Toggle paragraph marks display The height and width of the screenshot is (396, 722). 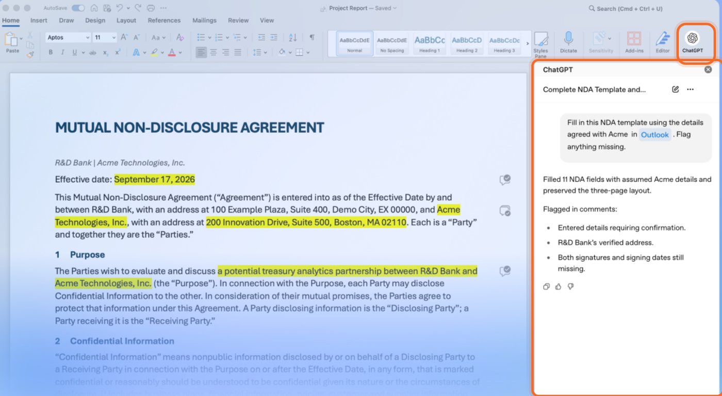312,37
